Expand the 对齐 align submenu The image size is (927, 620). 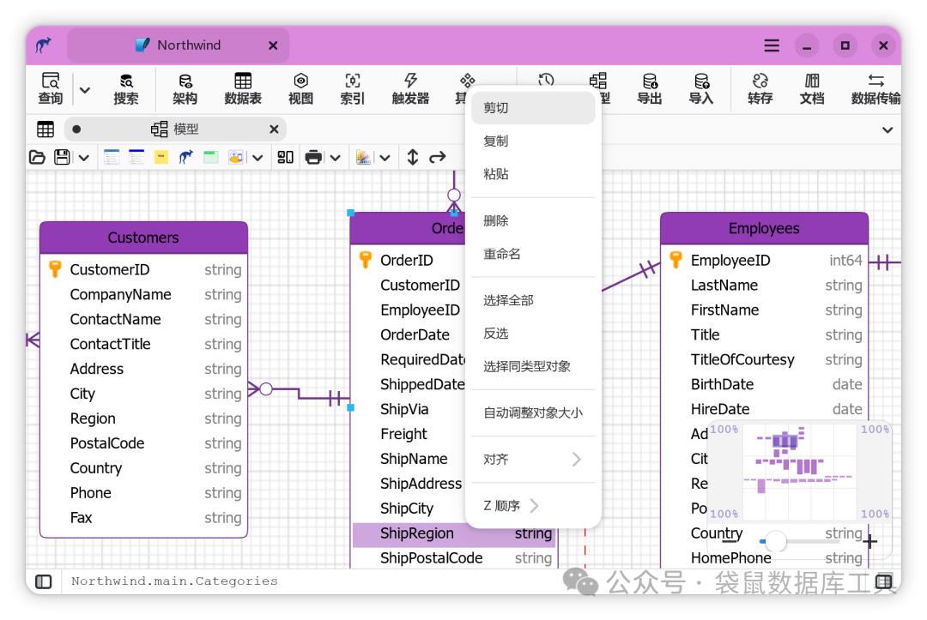coord(533,460)
